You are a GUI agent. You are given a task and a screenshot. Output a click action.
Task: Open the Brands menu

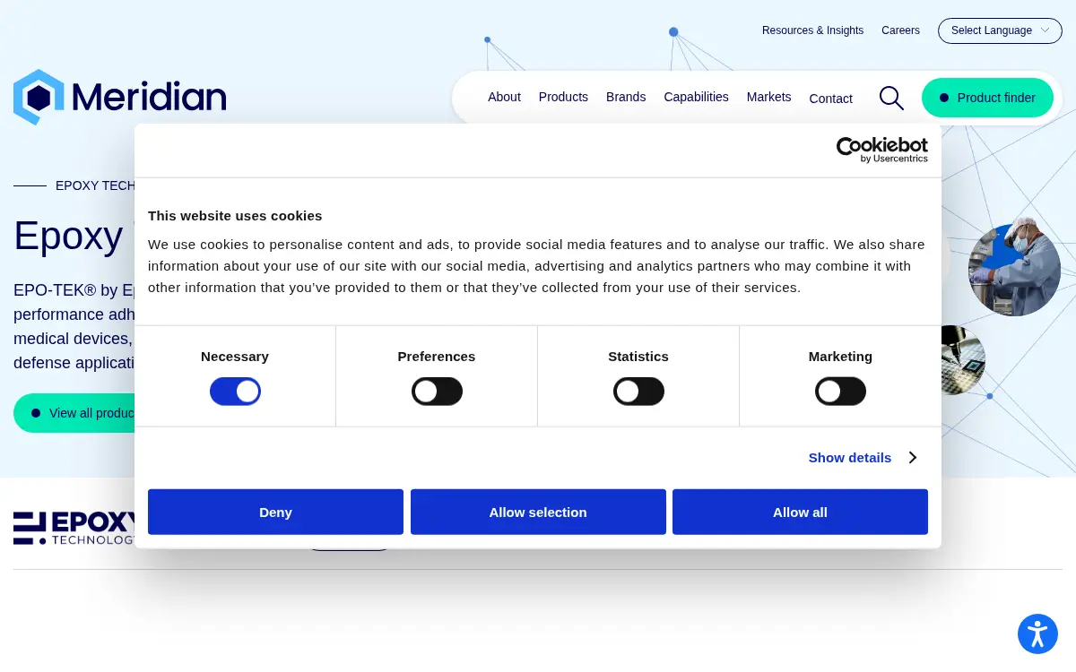click(626, 97)
